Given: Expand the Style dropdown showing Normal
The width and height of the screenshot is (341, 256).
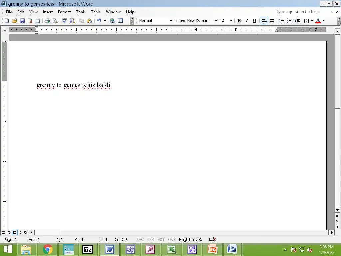Looking at the screenshot, I should (x=171, y=21).
